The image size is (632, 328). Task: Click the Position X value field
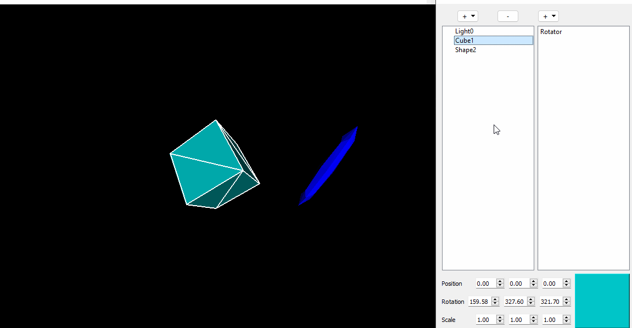484,284
